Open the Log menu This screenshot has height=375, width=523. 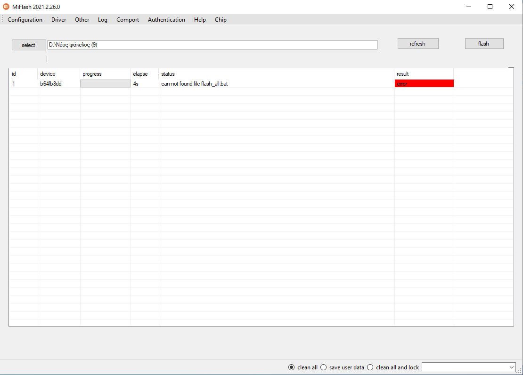(103, 20)
